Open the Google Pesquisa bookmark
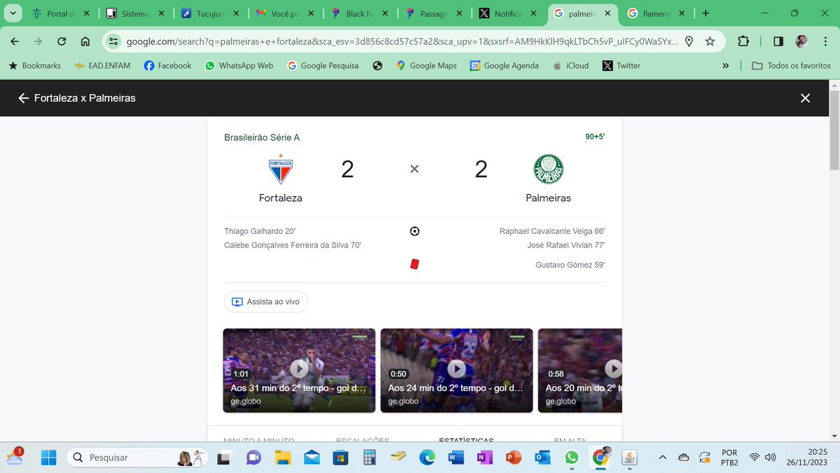This screenshot has width=840, height=473. [323, 66]
